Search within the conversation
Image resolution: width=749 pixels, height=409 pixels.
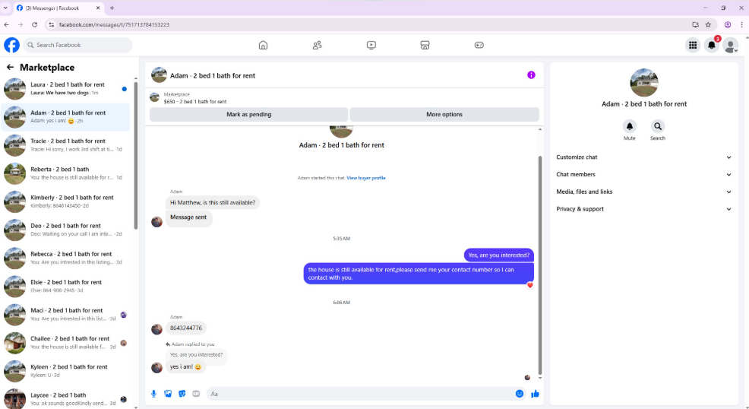tap(658, 126)
